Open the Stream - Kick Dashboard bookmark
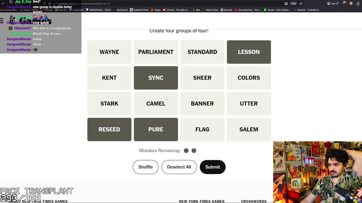 [277, 10]
